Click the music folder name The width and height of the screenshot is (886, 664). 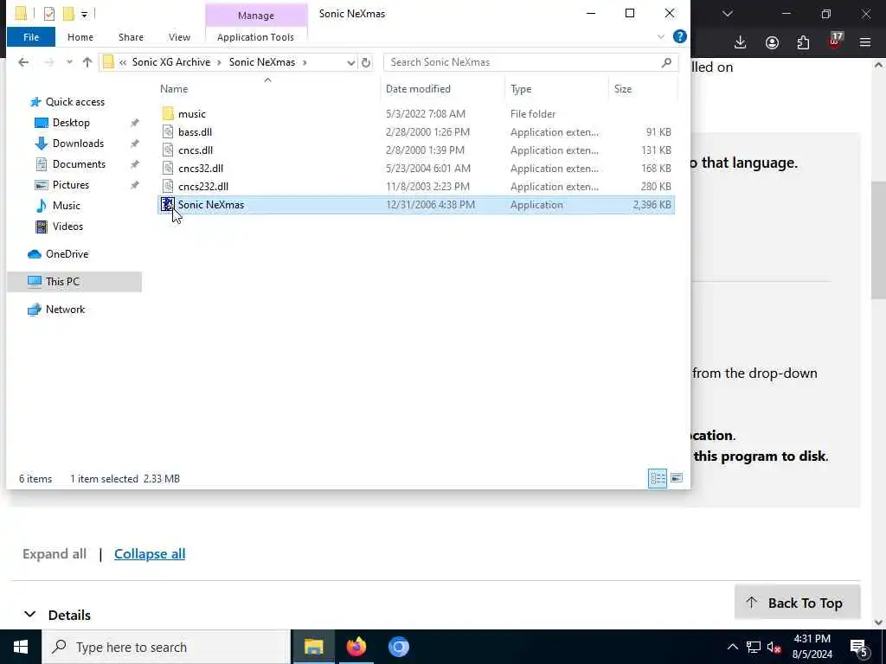192,113
